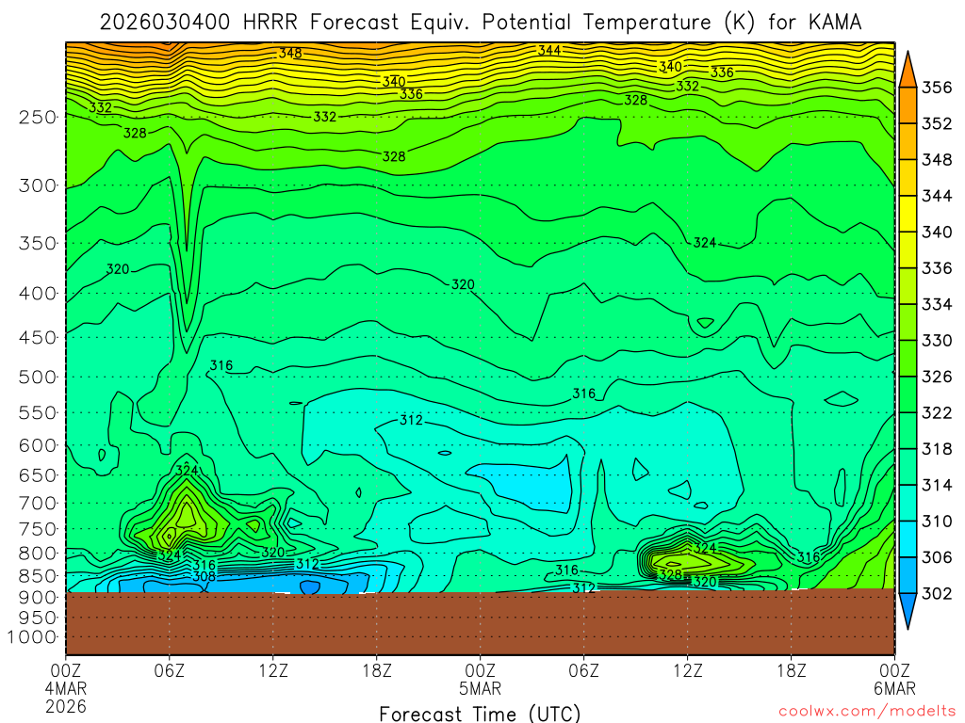This screenshot has height=723, width=965.
Task: Click the "00Z 5MAR" time label
Action: (x=480, y=680)
